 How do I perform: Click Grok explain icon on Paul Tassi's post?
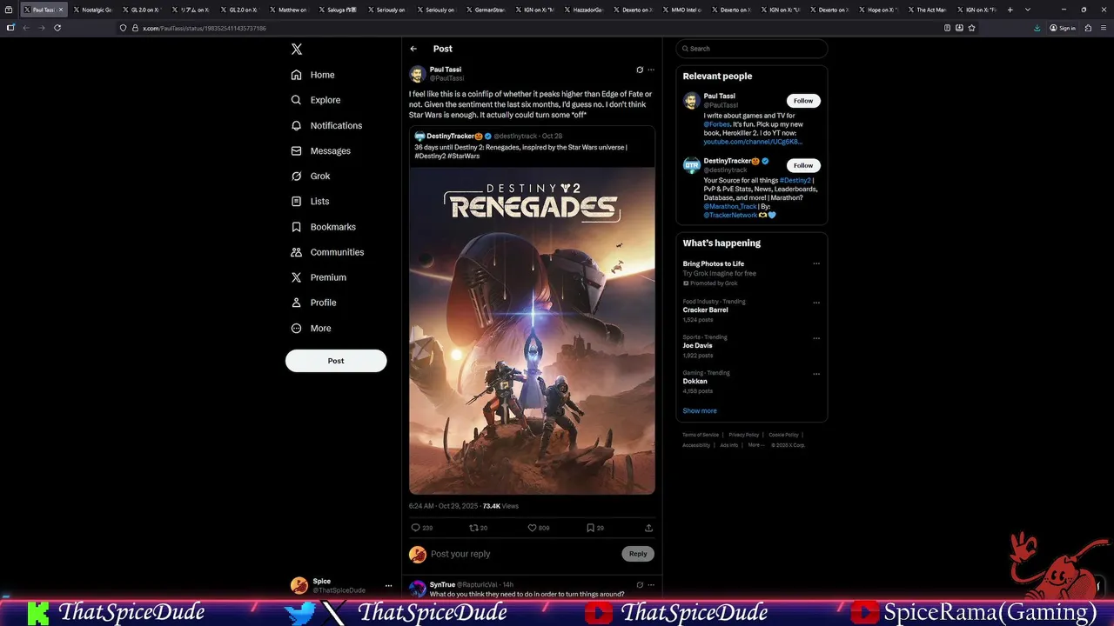[x=640, y=70]
